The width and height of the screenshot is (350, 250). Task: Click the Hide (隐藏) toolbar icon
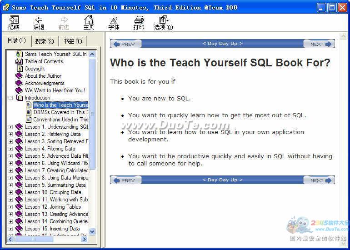coord(14,20)
